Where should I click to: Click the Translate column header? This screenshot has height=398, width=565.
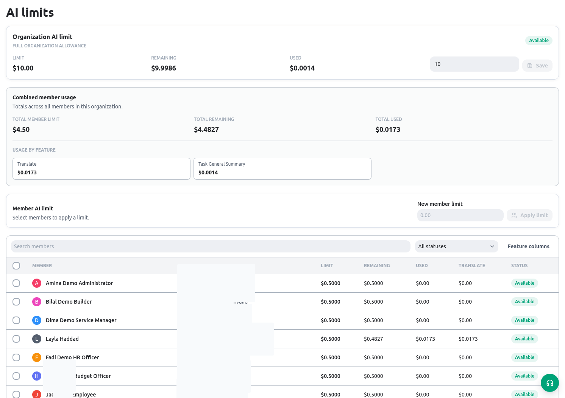472,266
